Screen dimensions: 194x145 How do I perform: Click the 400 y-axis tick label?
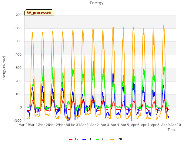click(x=18, y=54)
